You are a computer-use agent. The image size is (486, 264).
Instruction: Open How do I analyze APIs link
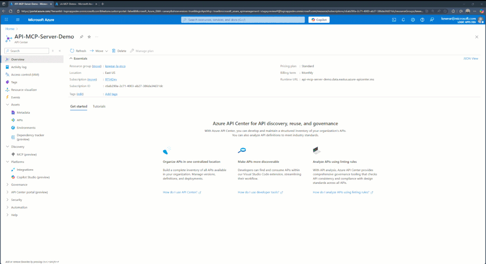(x=343, y=192)
